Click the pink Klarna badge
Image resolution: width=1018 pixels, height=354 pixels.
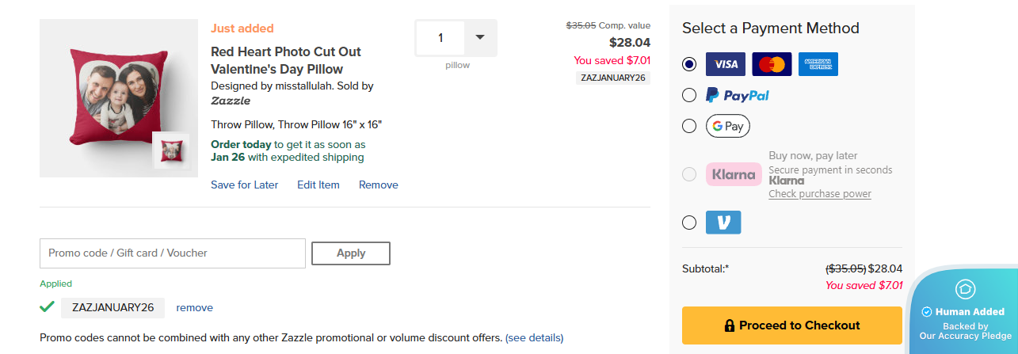734,174
